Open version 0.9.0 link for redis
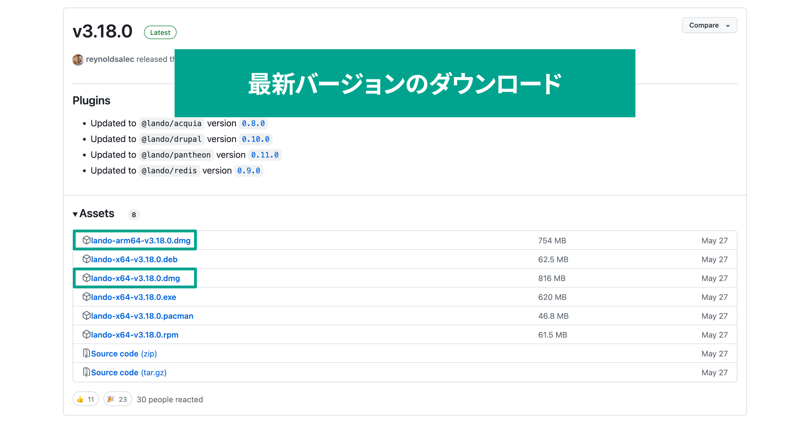 pyautogui.click(x=248, y=170)
